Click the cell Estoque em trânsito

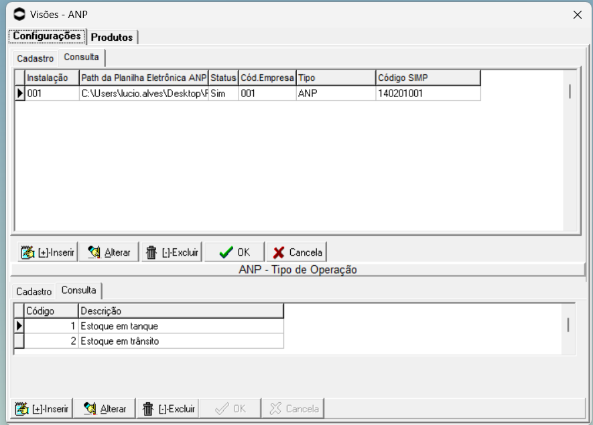tap(181, 341)
